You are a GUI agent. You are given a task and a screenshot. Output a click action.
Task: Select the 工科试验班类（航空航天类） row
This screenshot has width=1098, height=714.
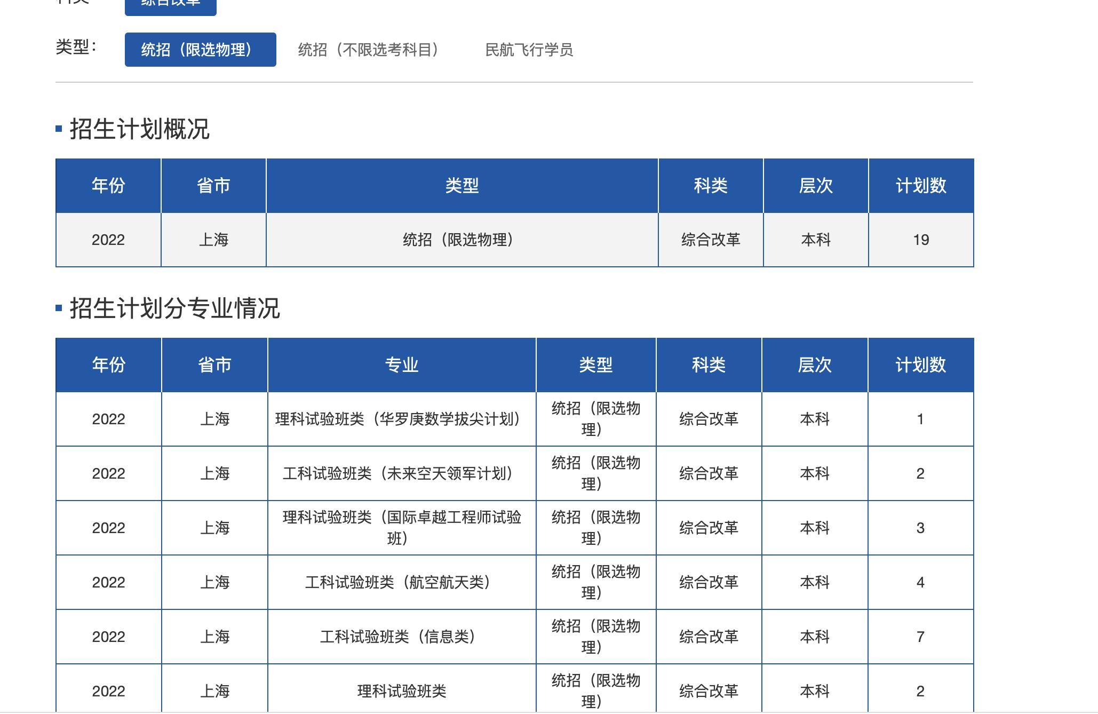[x=401, y=582]
